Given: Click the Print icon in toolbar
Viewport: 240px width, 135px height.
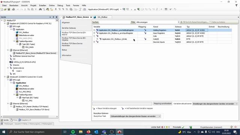Looking at the screenshot, I should [13, 9].
